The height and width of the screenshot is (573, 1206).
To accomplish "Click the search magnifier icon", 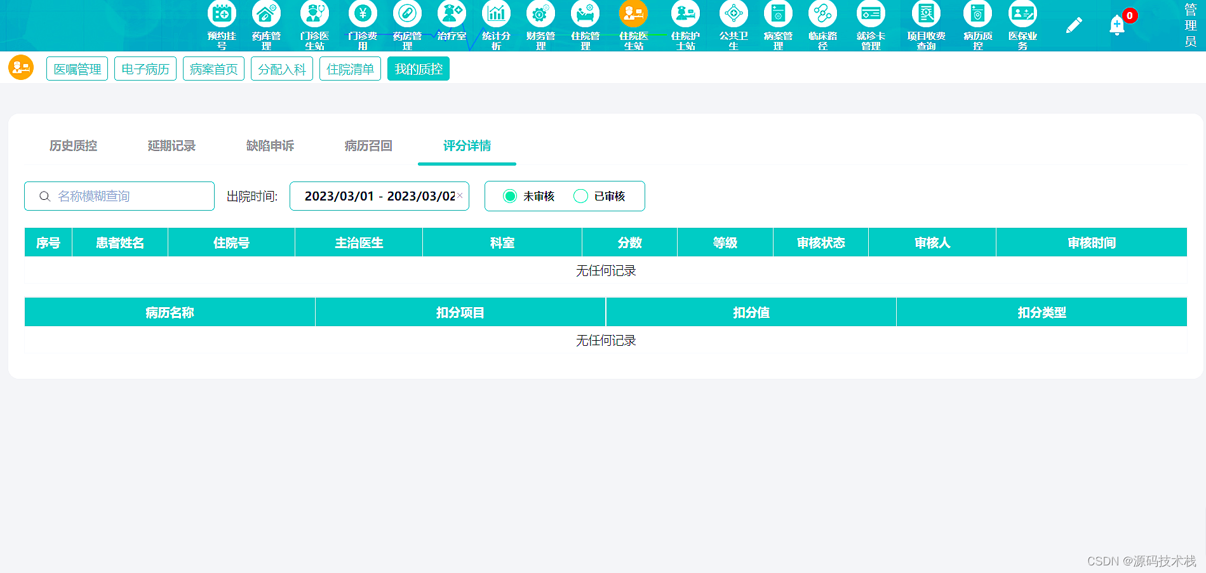I will tap(44, 196).
